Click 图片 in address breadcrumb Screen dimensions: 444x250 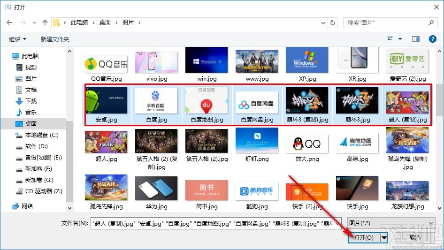pos(128,23)
